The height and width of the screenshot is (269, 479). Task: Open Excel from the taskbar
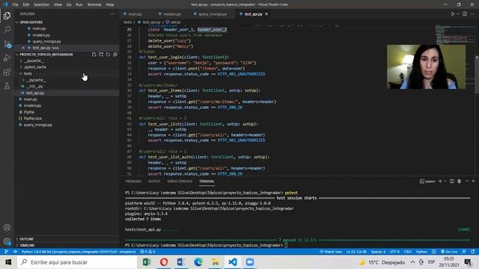point(147,262)
